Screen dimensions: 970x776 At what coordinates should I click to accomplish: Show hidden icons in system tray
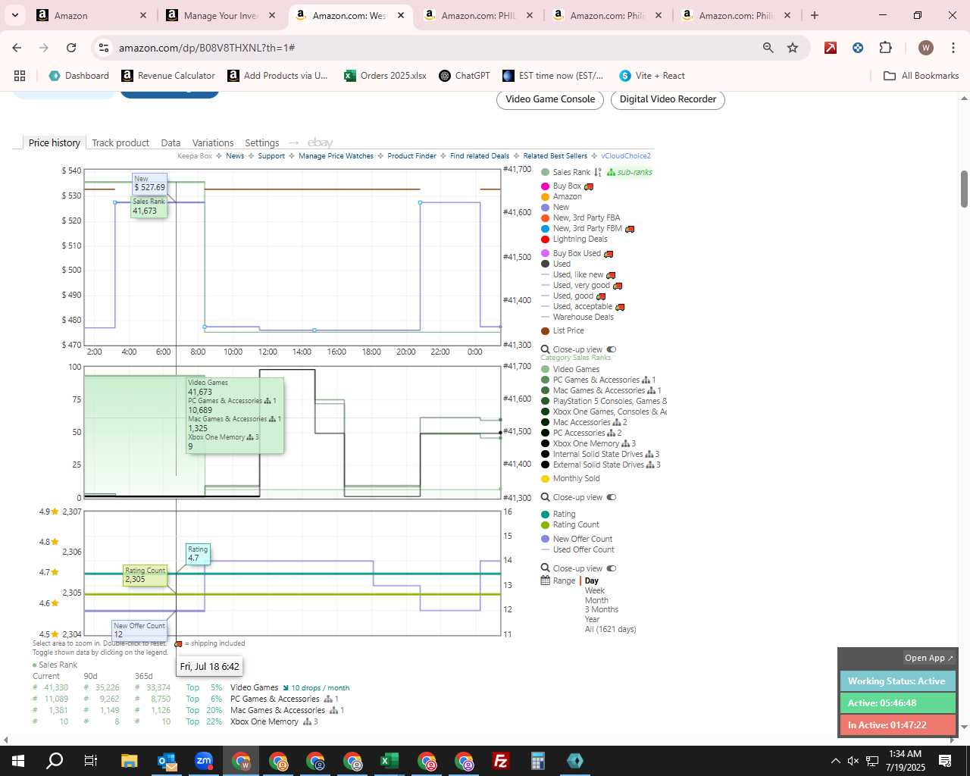835,761
